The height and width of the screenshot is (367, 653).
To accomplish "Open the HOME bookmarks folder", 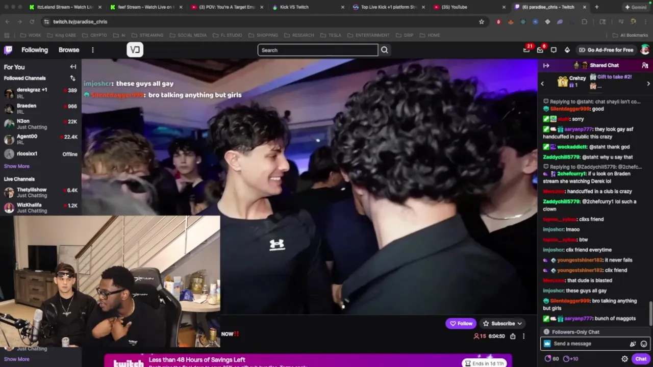I will point(431,35).
